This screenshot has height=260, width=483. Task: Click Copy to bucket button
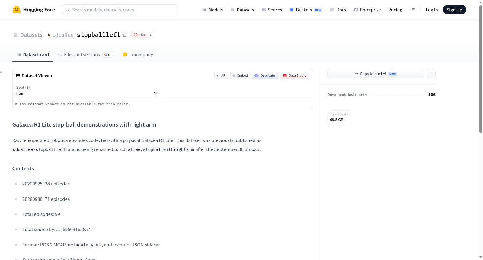click(x=376, y=74)
